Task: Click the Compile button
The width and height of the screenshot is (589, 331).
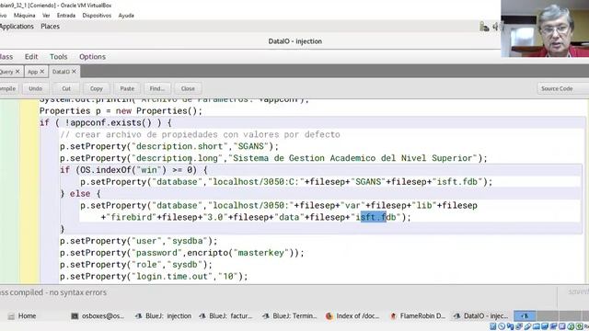Action: point(8,88)
